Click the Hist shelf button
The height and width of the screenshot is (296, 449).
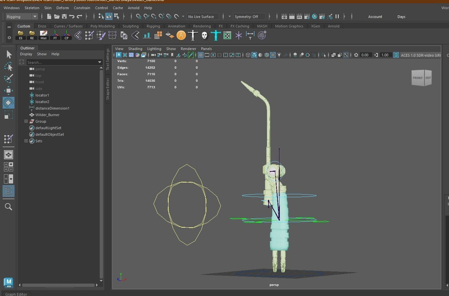(x=43, y=35)
